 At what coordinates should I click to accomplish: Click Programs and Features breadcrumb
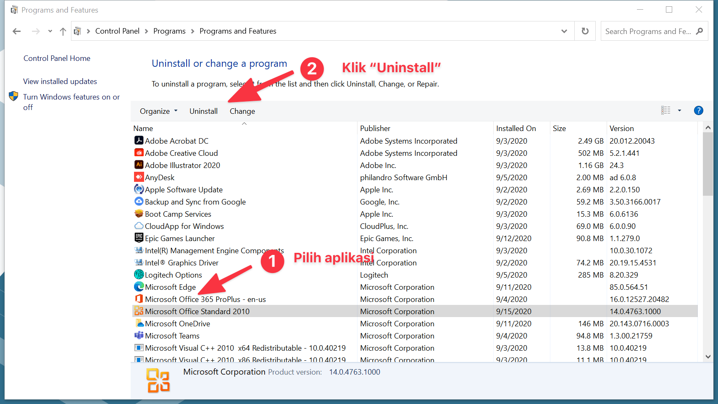pyautogui.click(x=238, y=31)
